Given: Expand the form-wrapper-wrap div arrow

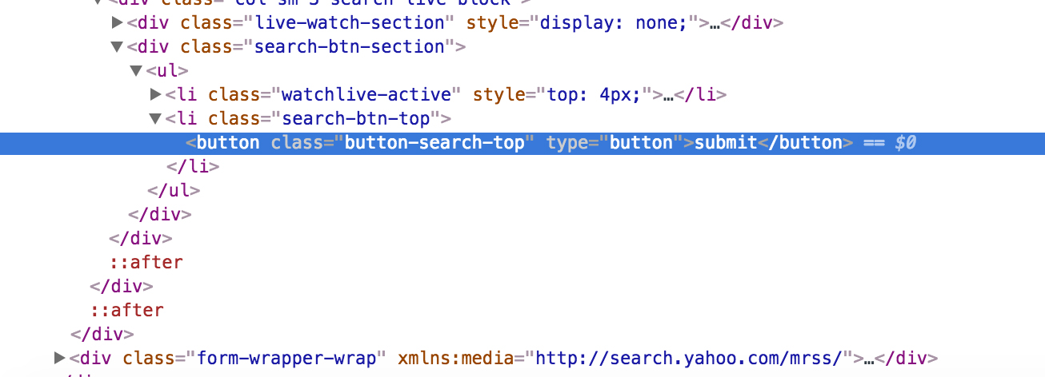Looking at the screenshot, I should pyautogui.click(x=60, y=358).
